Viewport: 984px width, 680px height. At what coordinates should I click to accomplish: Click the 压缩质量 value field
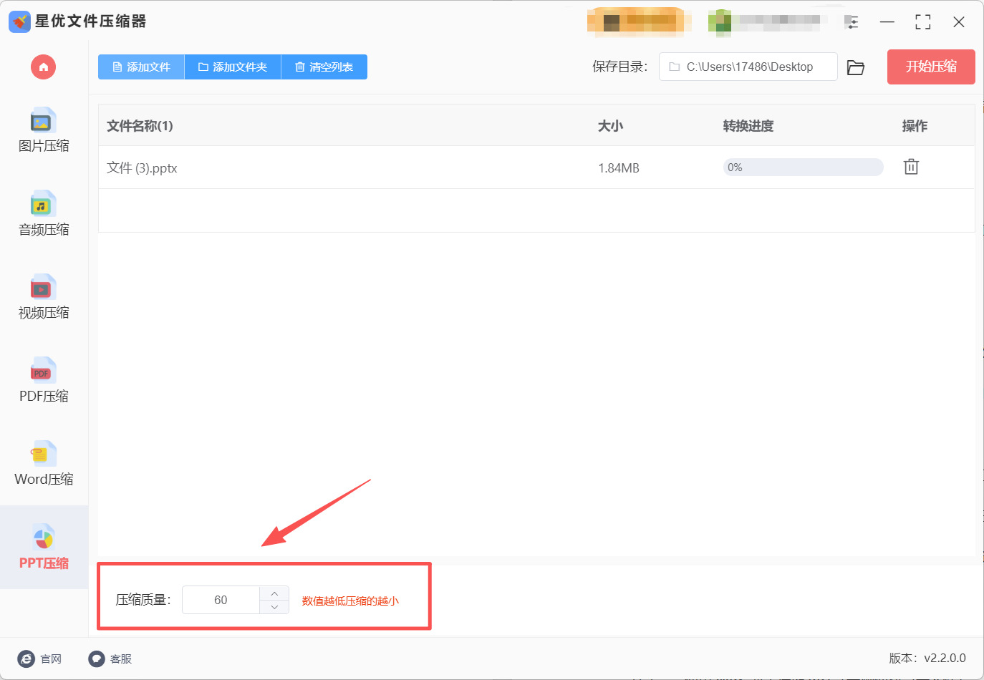[x=221, y=600]
